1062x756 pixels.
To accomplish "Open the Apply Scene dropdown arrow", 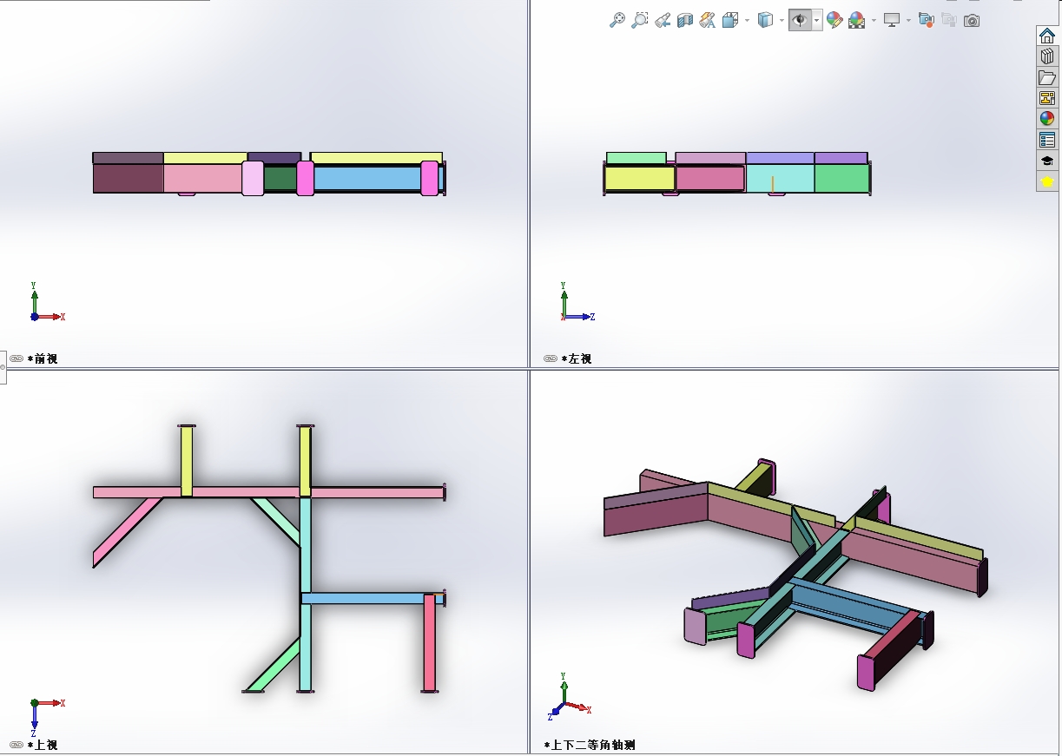I will (x=874, y=21).
